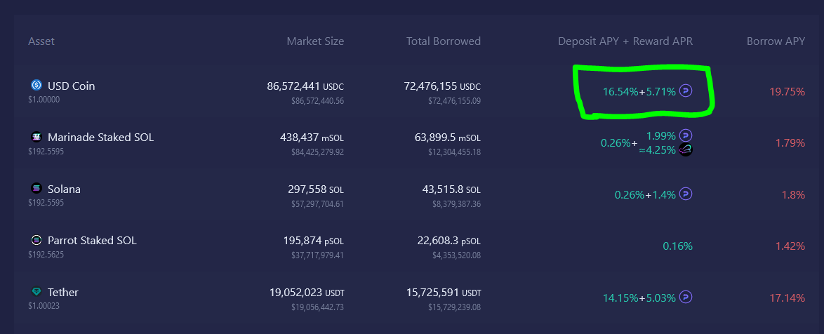Click the 43,515.8 SOL total borrowed
Image resolution: width=824 pixels, height=334 pixels.
tap(451, 189)
